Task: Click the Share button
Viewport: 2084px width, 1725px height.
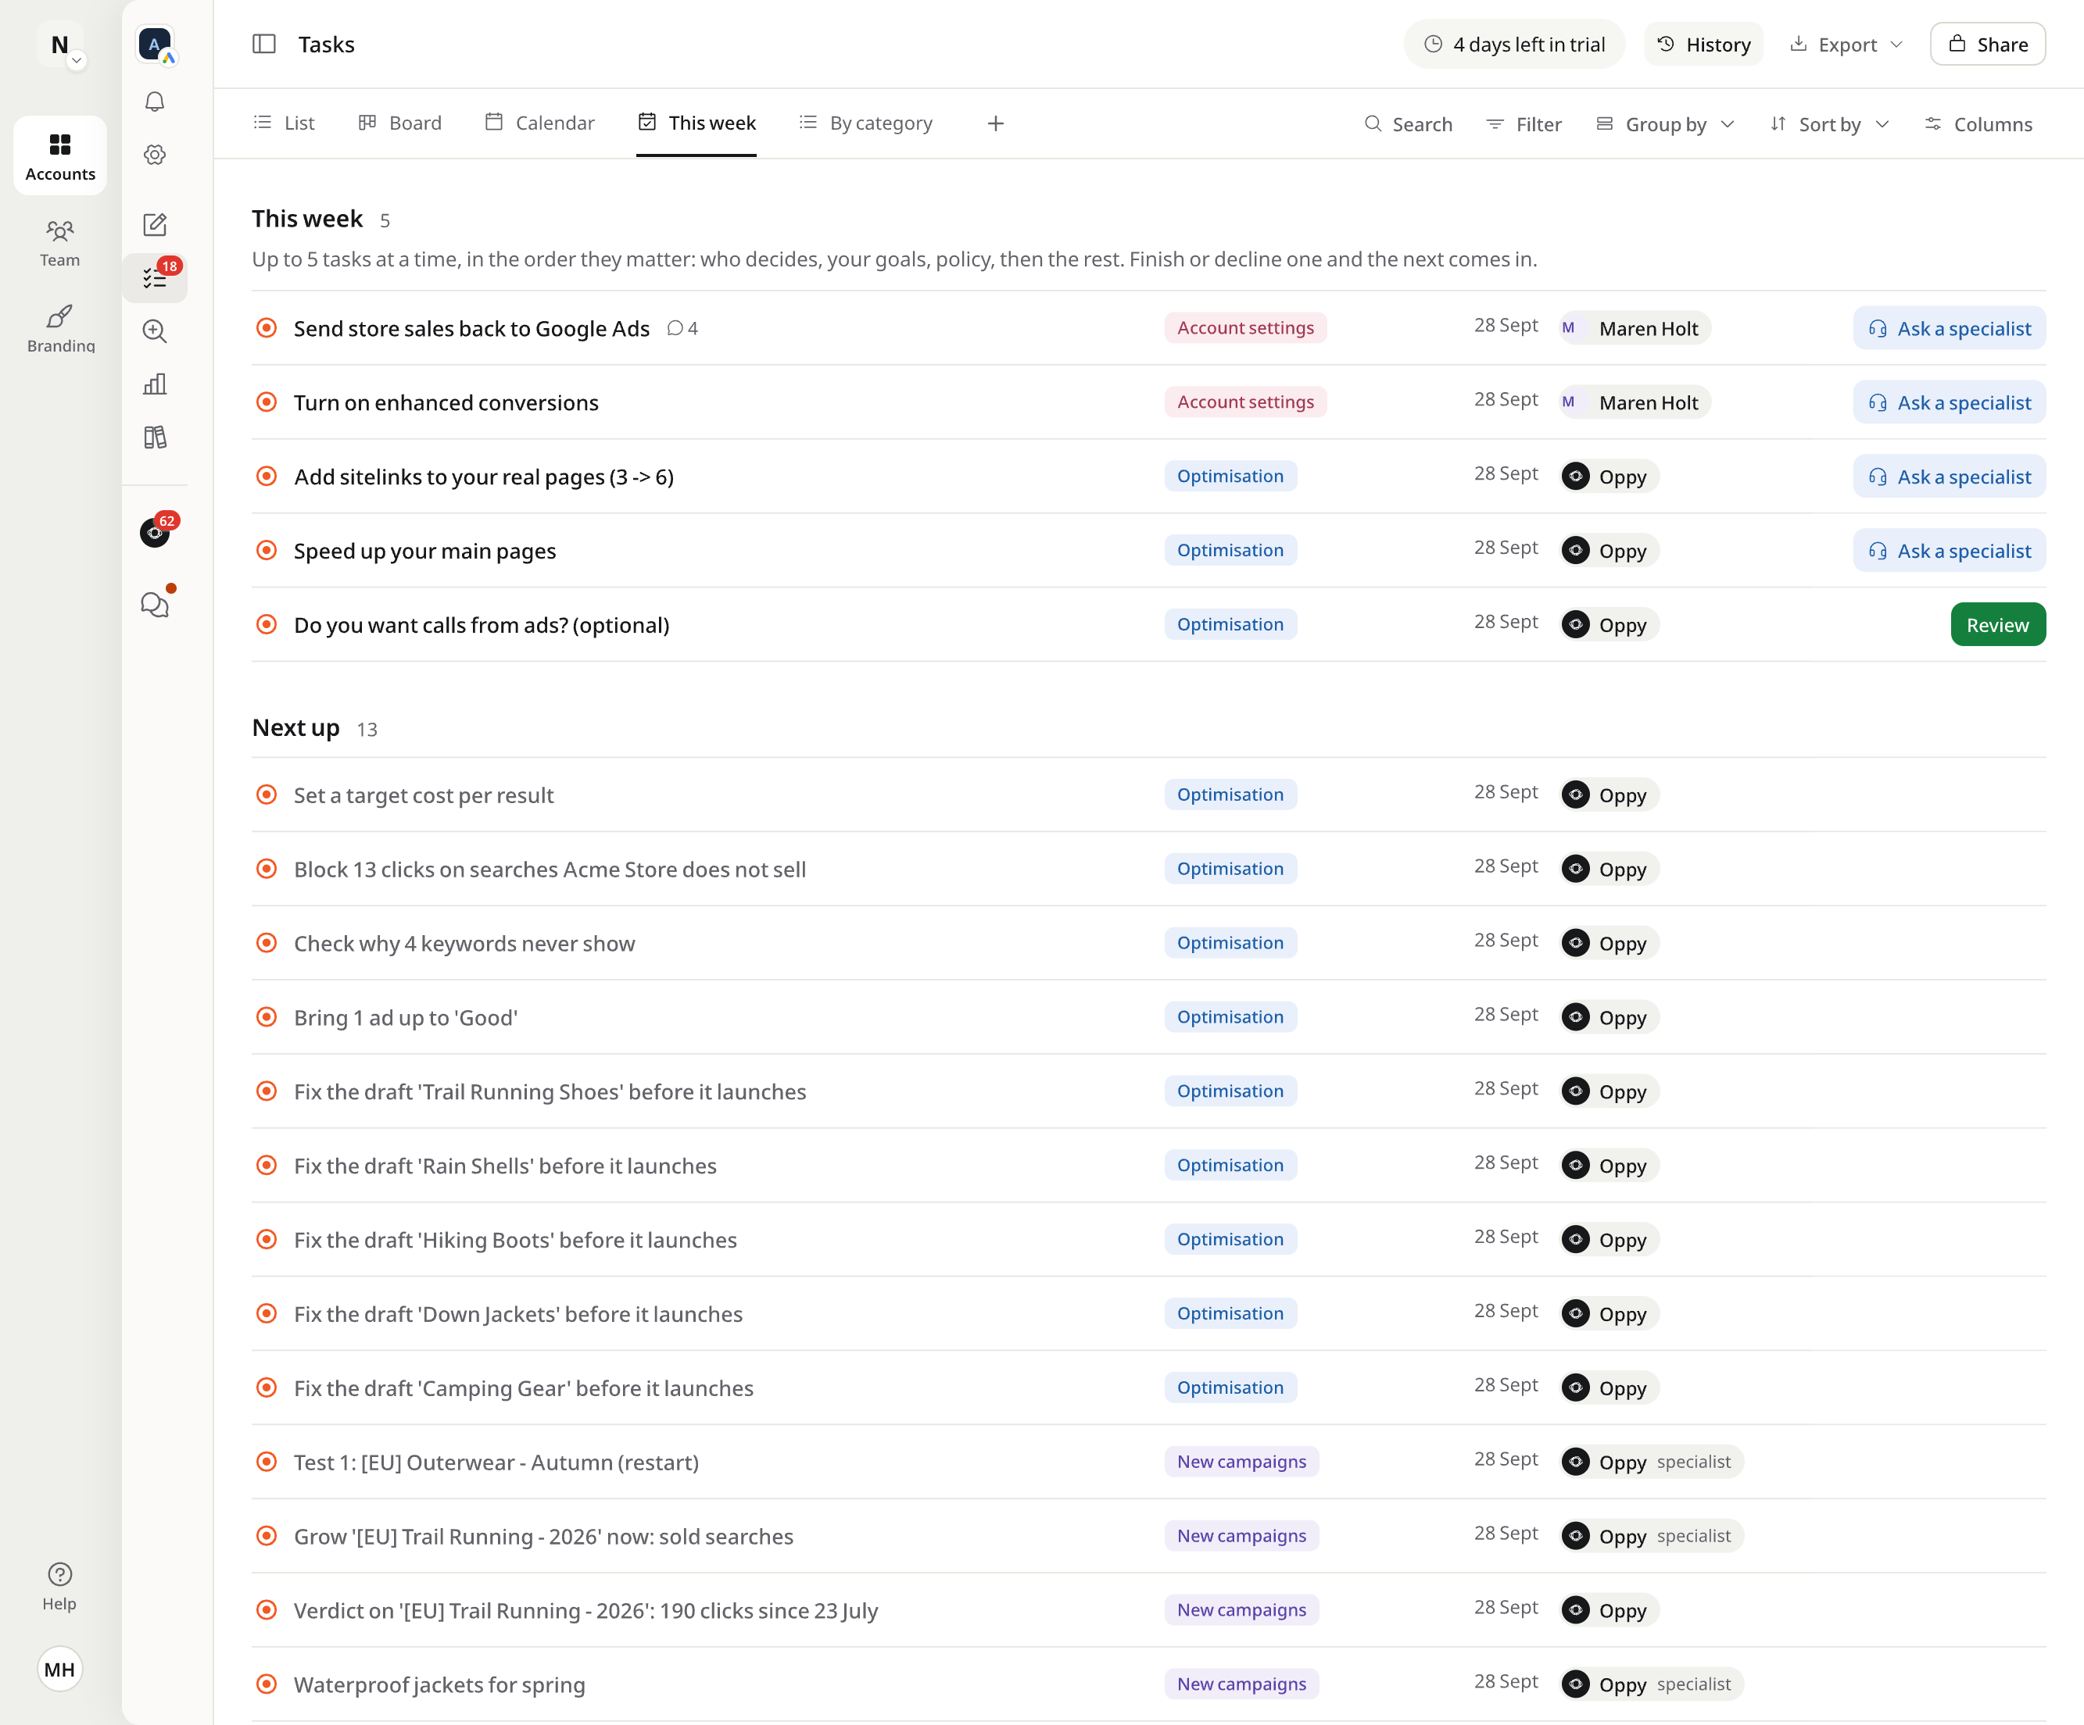Action: [x=1988, y=45]
